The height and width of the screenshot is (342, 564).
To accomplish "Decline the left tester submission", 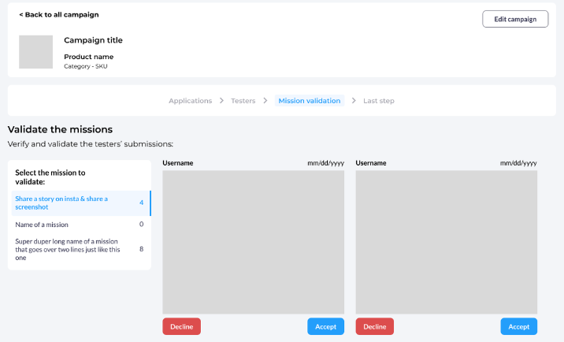I will coord(181,326).
